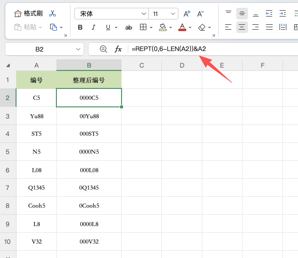Image resolution: width=298 pixels, height=258 pixels.
Task: Align text left
Action: (x=228, y=27)
